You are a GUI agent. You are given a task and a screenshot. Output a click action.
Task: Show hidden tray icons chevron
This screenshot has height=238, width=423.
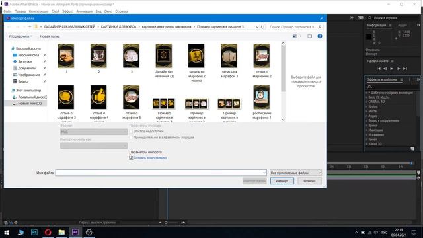356,233
